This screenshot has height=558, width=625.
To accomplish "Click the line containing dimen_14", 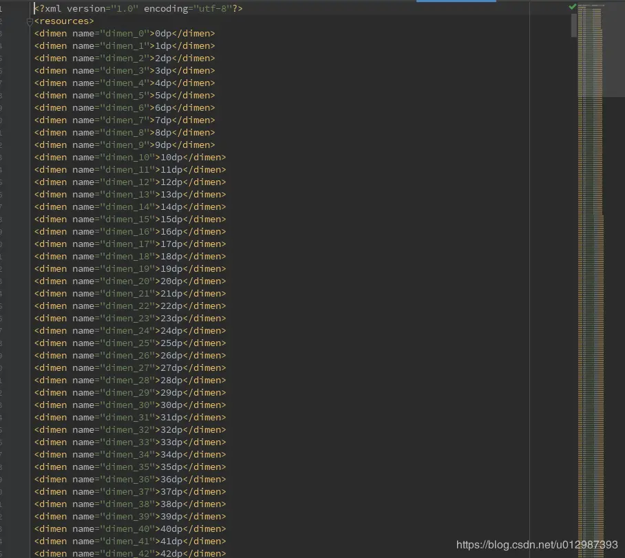I will pos(130,206).
